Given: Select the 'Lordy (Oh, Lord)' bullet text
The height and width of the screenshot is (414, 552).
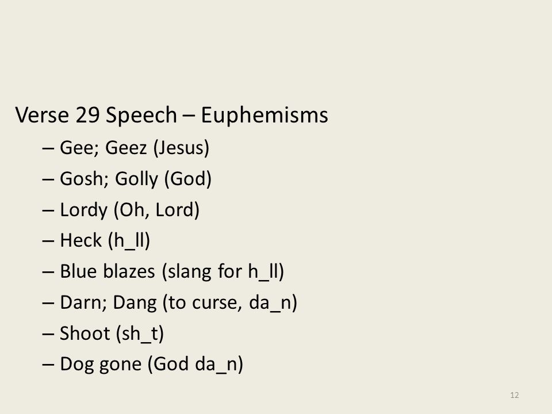Looking at the screenshot, I should (129, 210).
